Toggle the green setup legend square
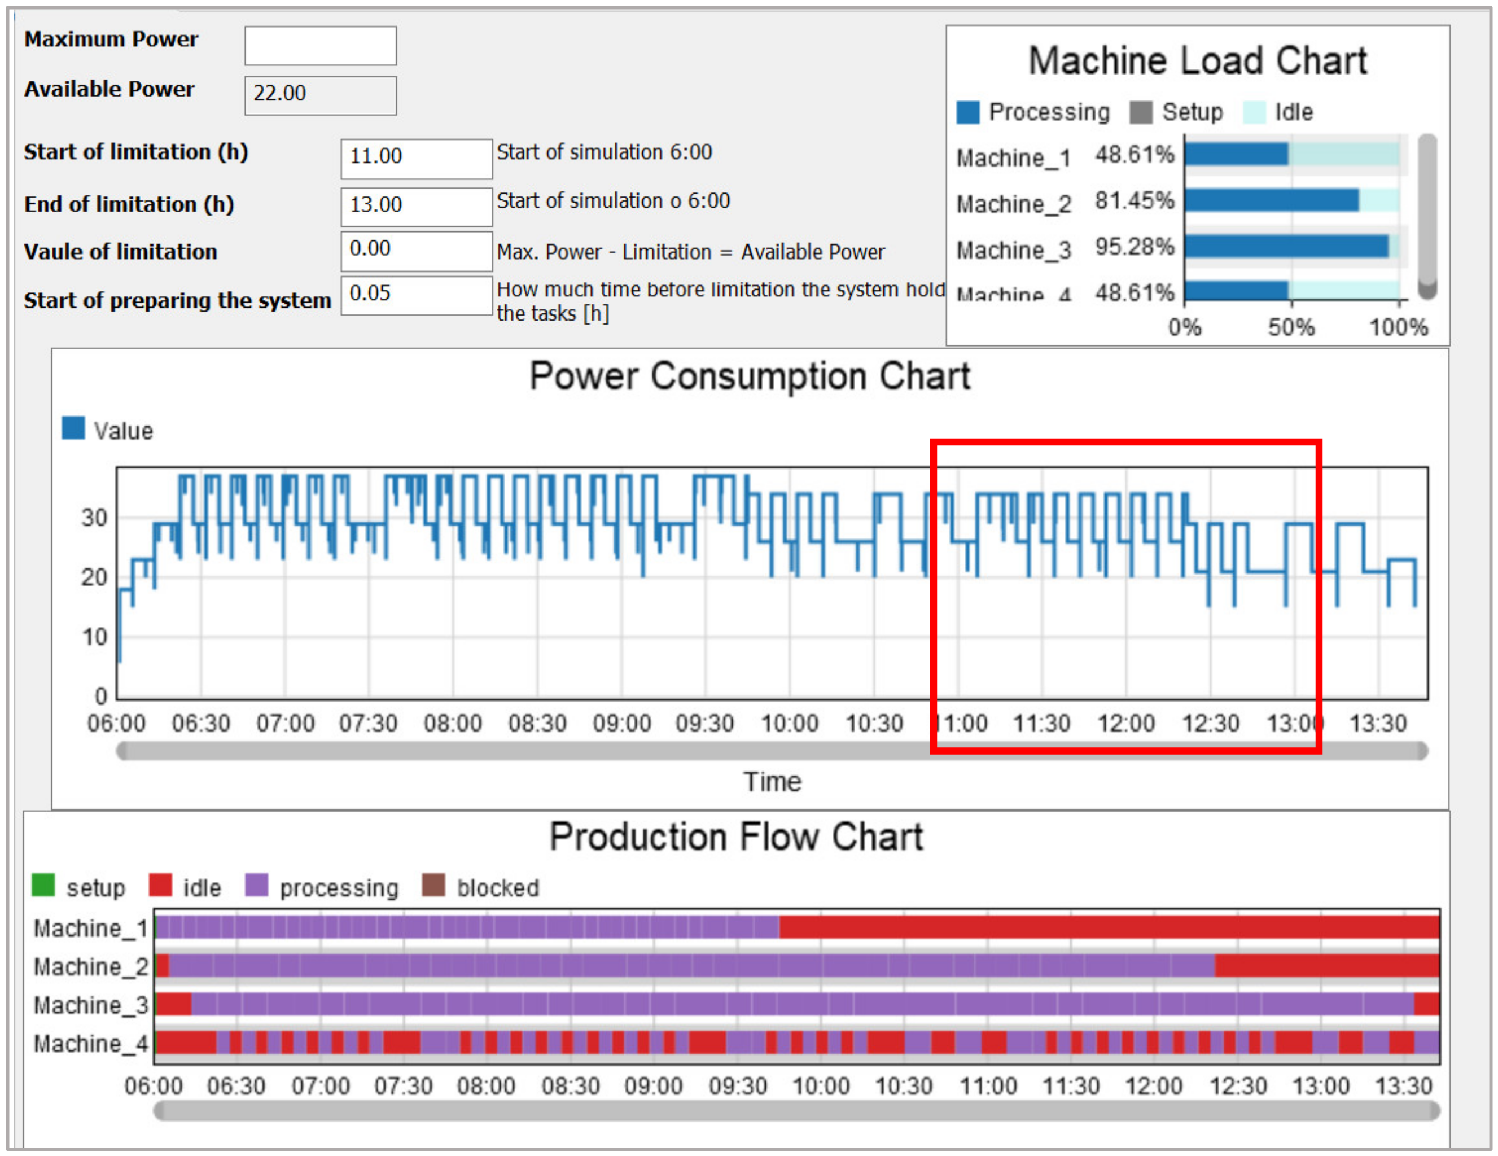The height and width of the screenshot is (1156, 1498). tap(43, 885)
